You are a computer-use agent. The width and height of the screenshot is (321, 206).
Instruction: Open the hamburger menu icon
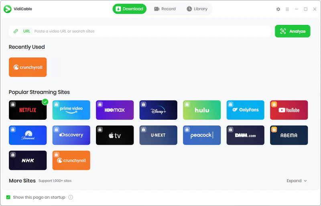pyautogui.click(x=287, y=9)
